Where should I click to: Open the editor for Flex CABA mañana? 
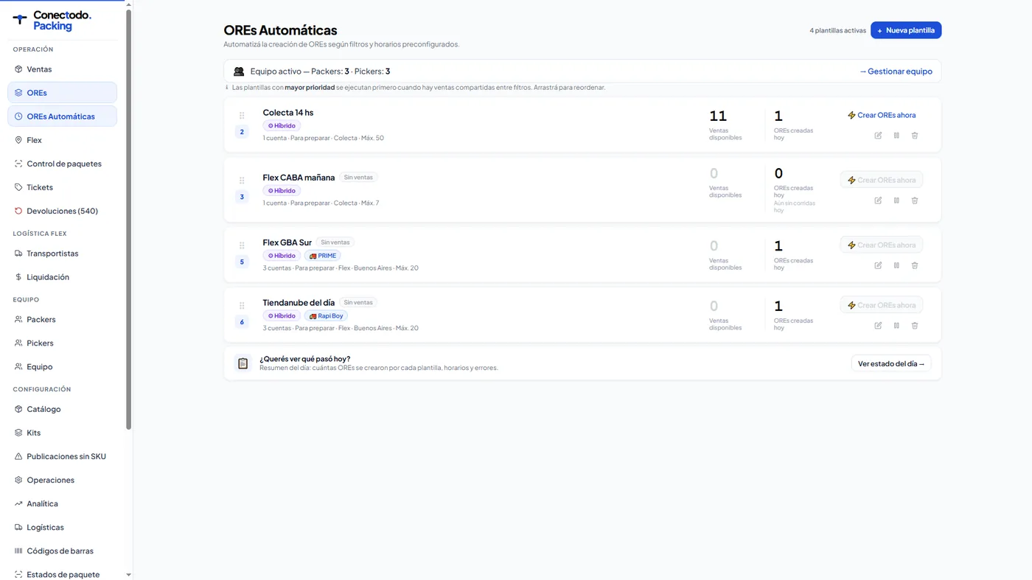pyautogui.click(x=878, y=200)
